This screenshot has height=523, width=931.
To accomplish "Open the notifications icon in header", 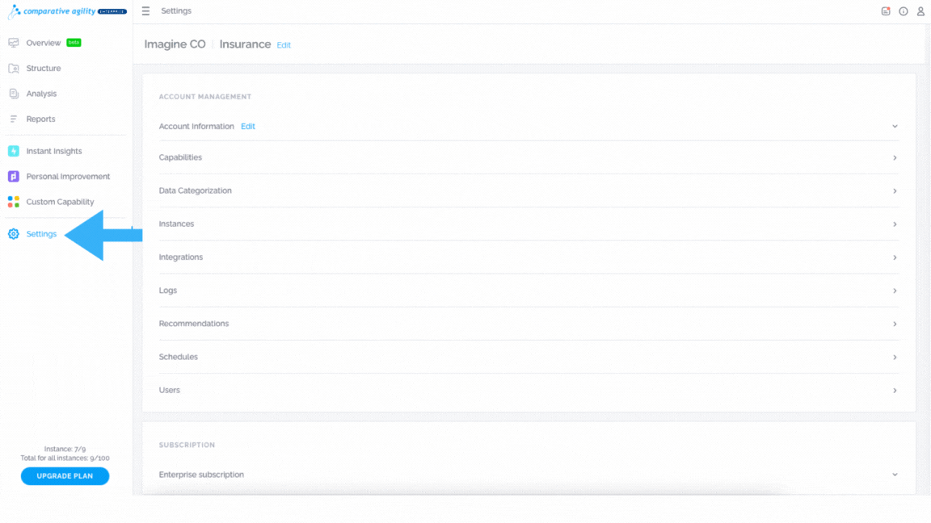I will pos(885,11).
